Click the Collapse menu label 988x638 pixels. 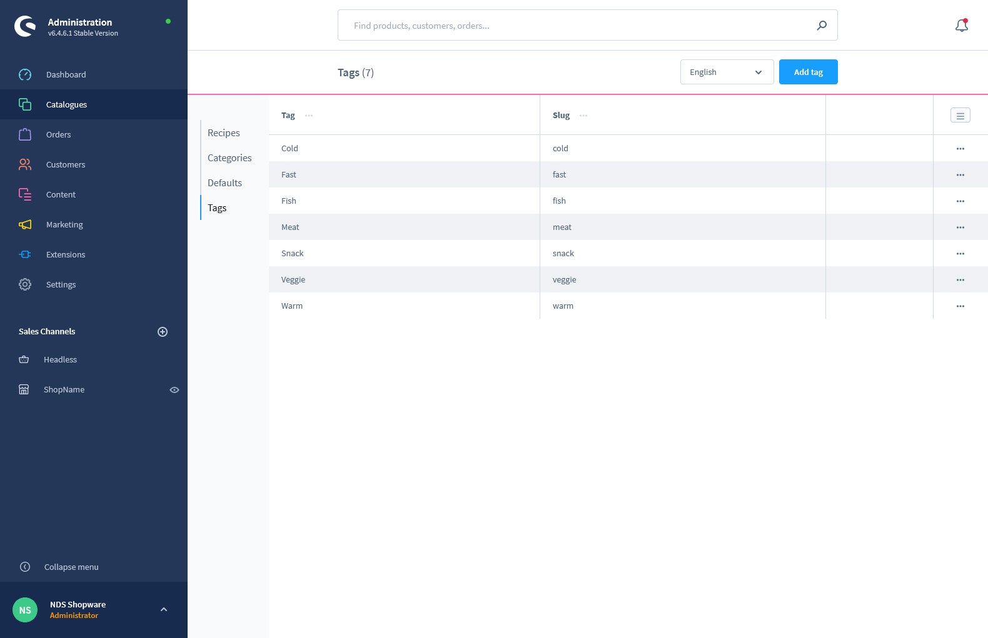click(x=71, y=567)
